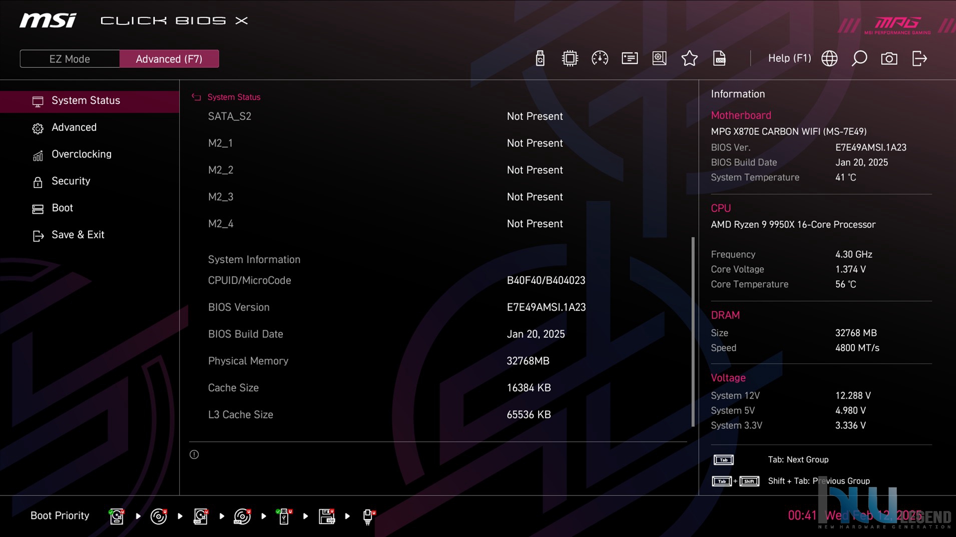Click the Tab key icon for Next Group
Image resolution: width=956 pixels, height=537 pixels.
723,459
